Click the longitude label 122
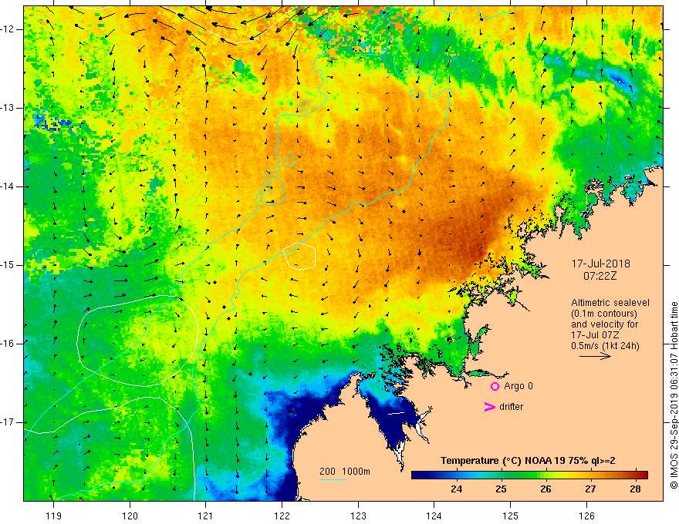Screen dimensions: 679x524 click(x=282, y=516)
